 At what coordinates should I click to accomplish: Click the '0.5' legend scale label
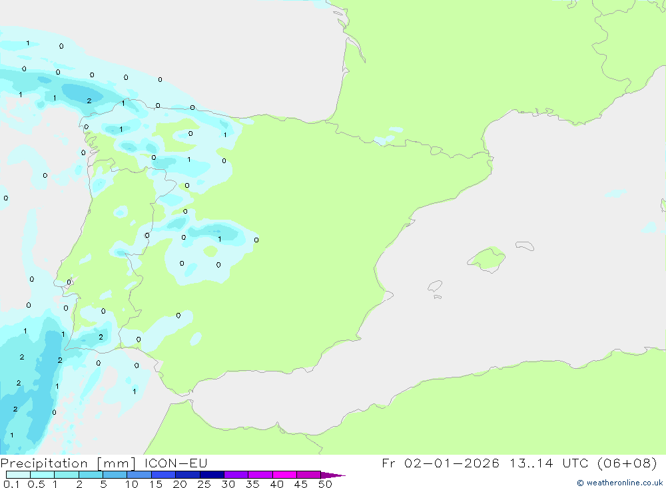(x=36, y=484)
